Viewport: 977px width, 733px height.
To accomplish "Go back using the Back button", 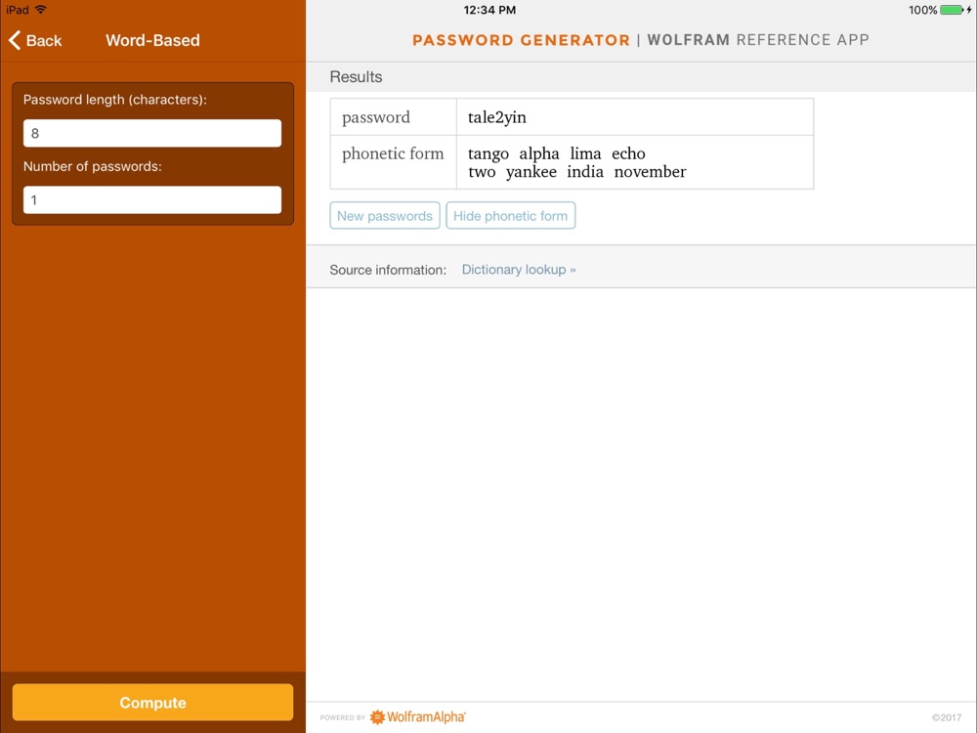I will (x=35, y=40).
